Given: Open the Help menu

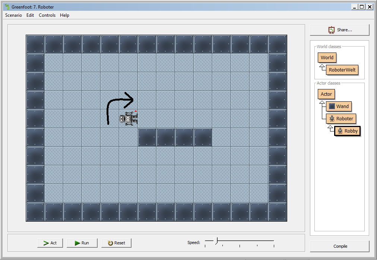Looking at the screenshot, I should point(64,15).
